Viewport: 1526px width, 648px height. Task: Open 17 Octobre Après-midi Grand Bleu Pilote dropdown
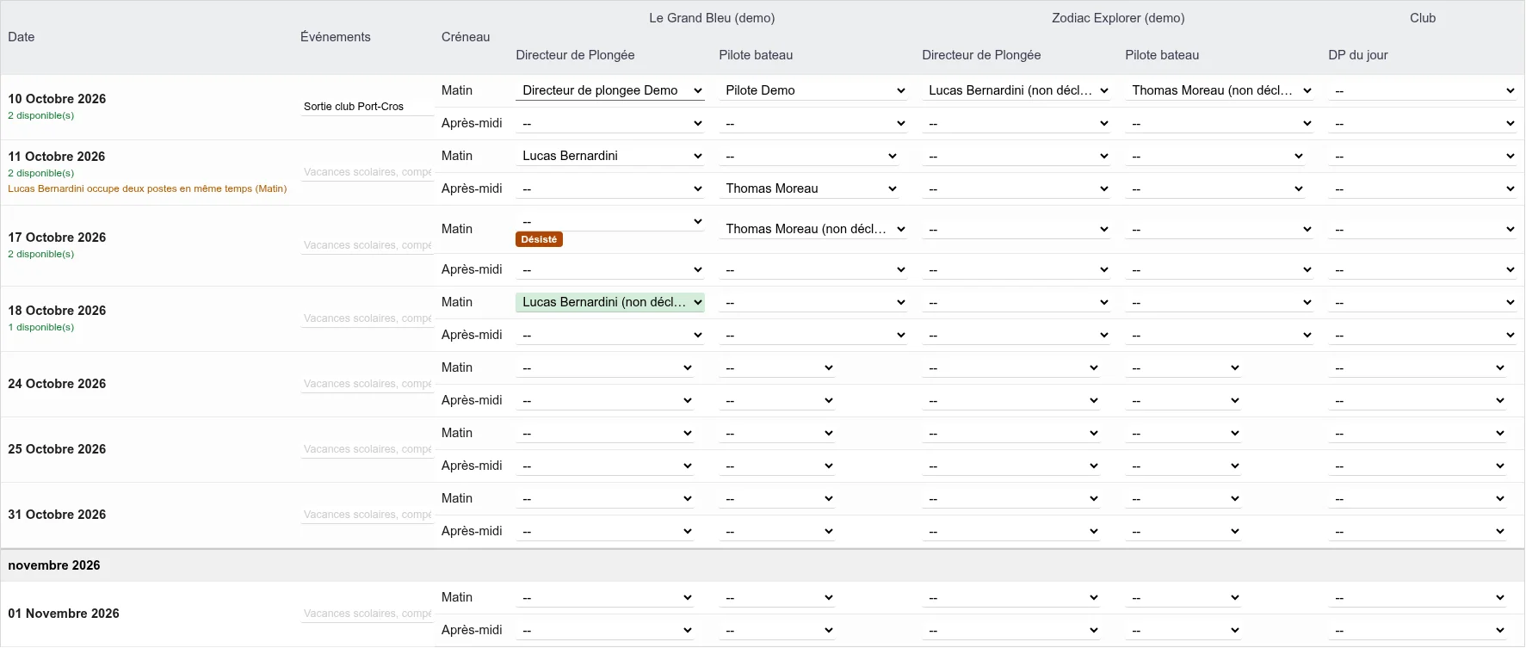click(x=813, y=269)
